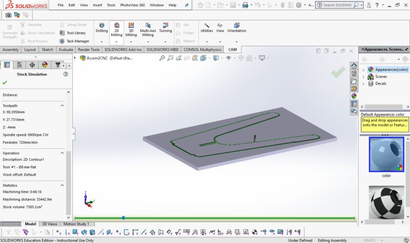Expand the Decals tree node
This screenshot has width=410, height=243.
click(363, 84)
